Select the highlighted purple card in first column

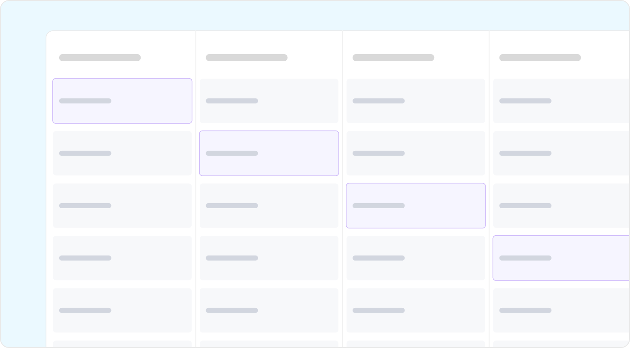tap(122, 101)
